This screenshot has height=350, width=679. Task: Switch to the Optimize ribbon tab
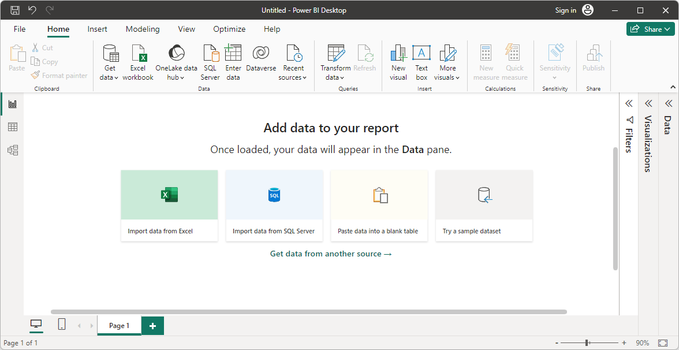230,29
